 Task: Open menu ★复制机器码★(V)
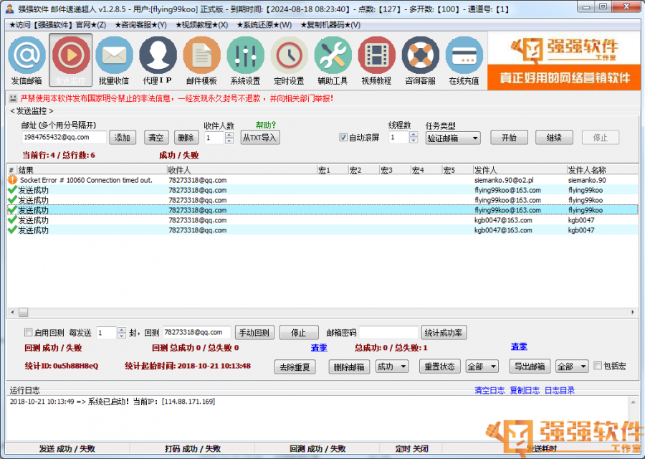(x=330, y=24)
